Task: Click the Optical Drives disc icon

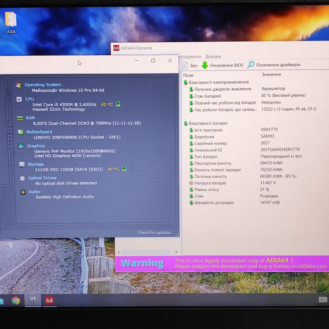Action: tap(22, 178)
